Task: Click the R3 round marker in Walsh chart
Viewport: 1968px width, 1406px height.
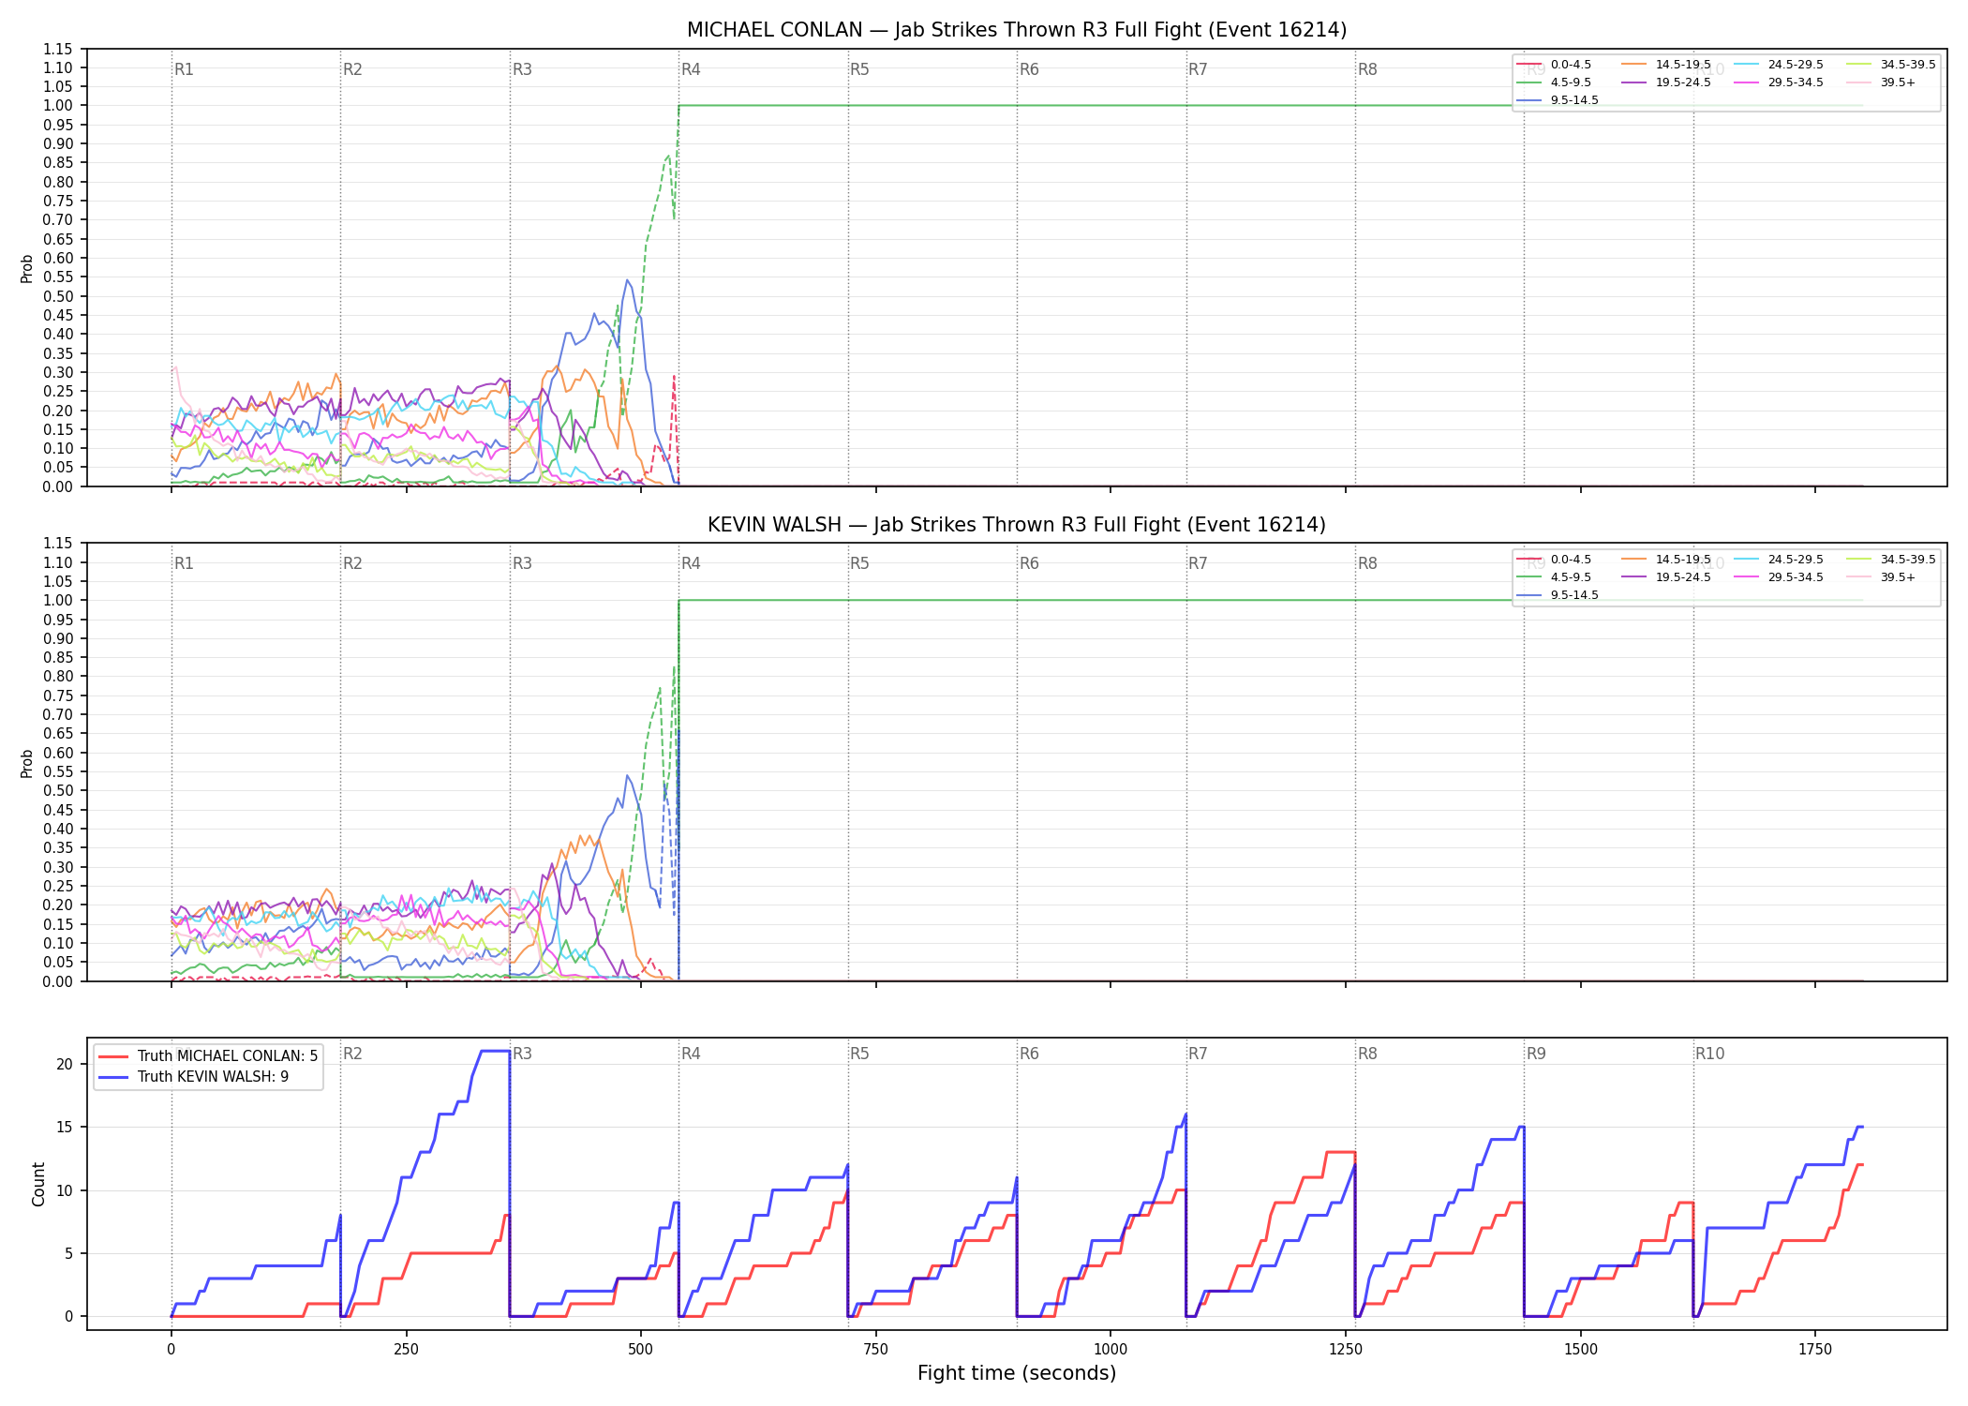Action: (522, 563)
